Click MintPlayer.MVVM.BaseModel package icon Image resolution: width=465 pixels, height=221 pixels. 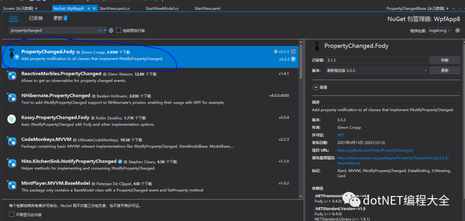[12, 185]
